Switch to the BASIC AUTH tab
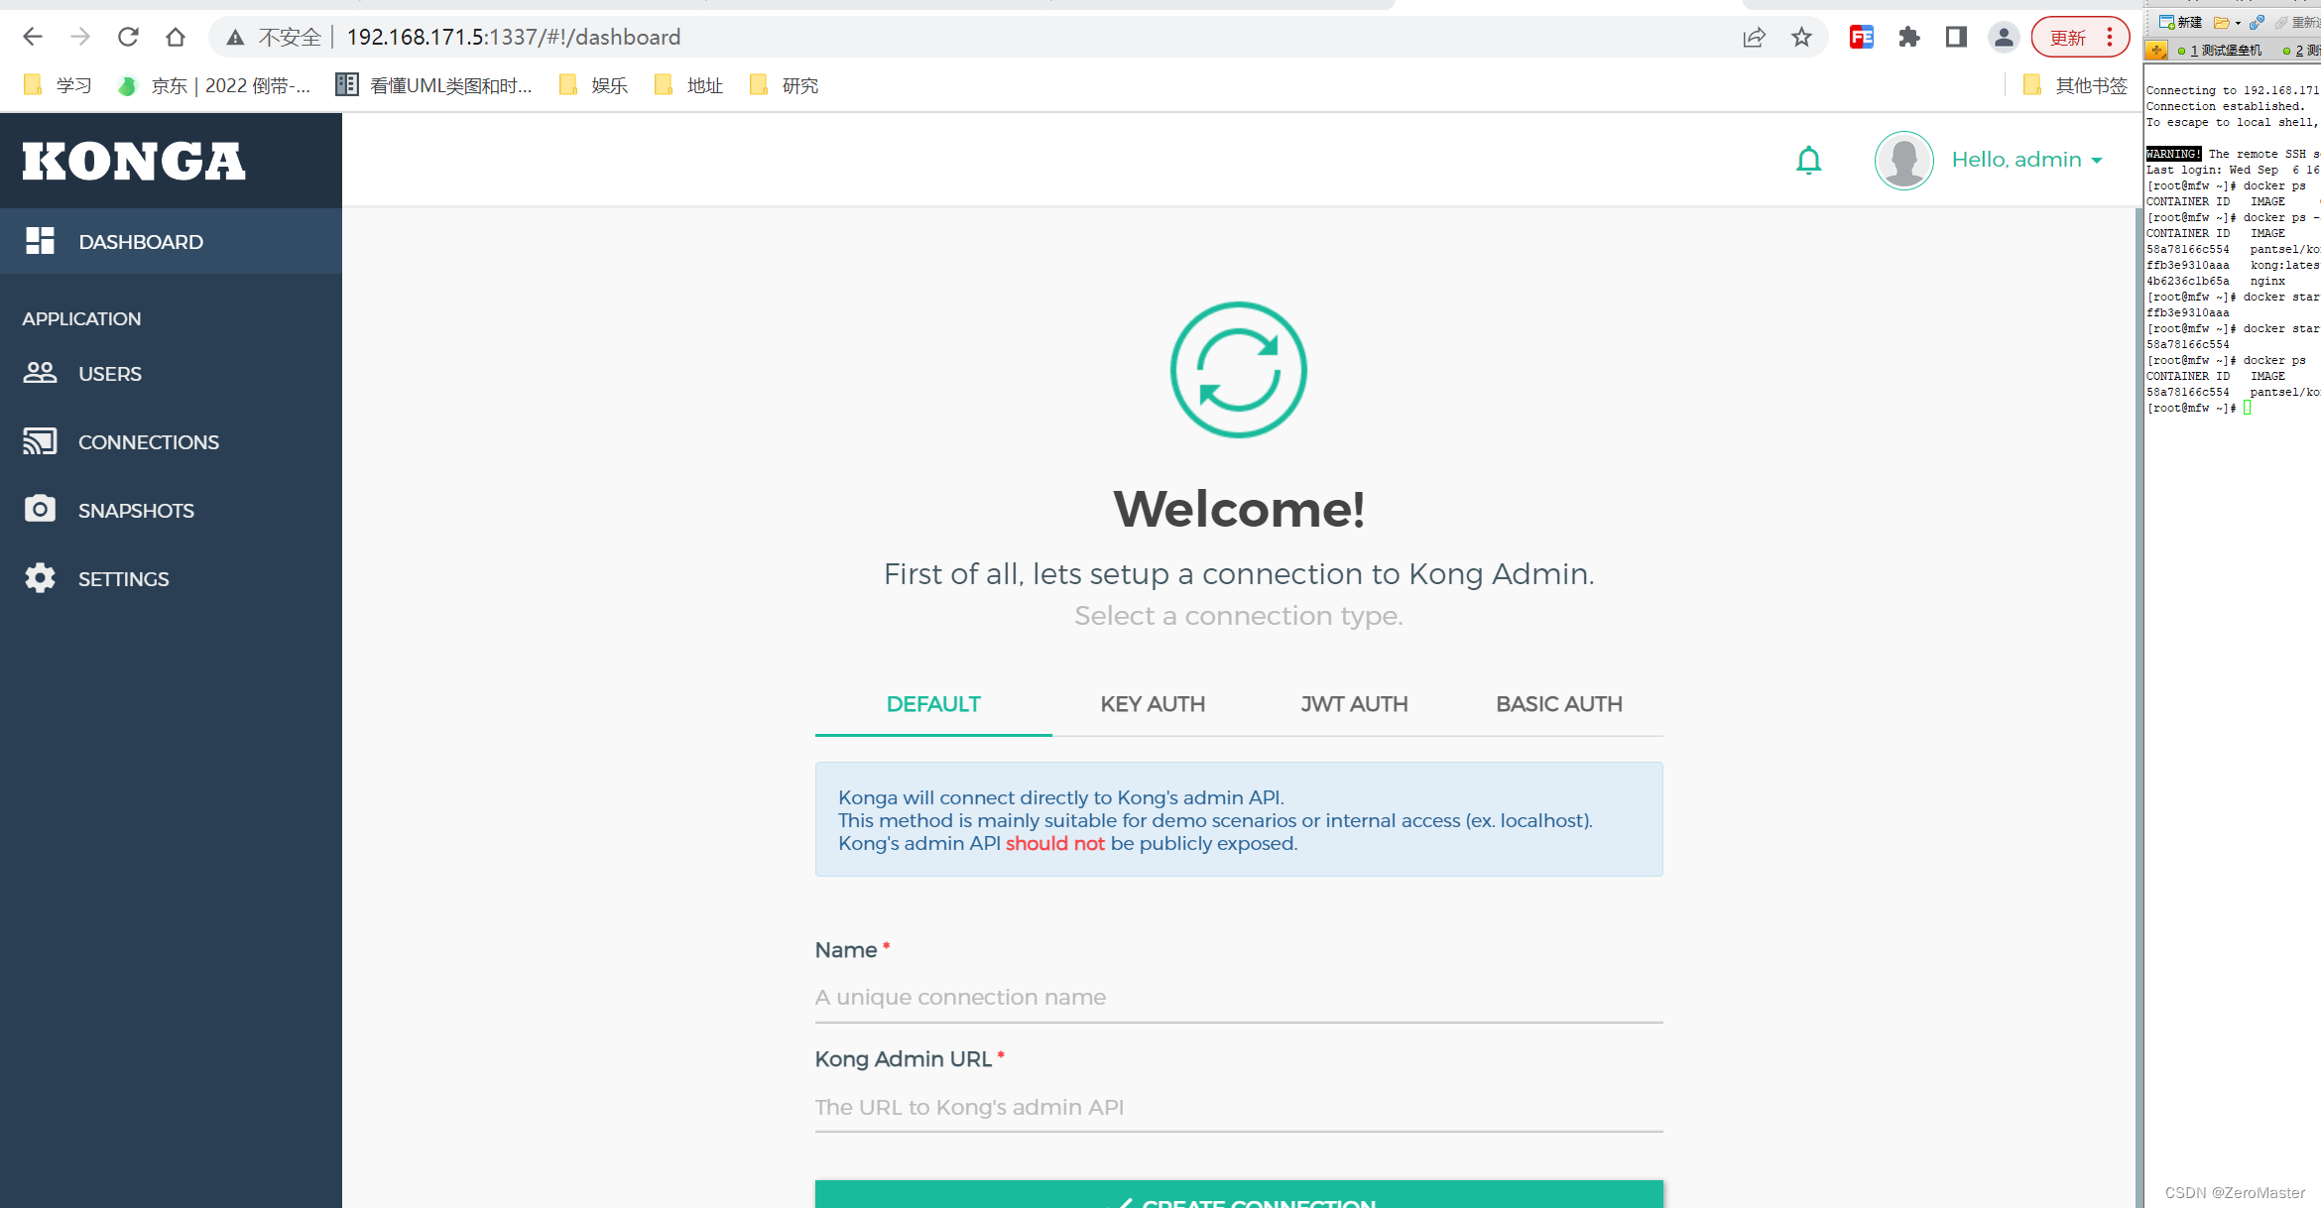 click(x=1559, y=704)
